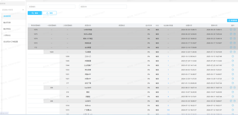Select the iot快手自卖 channel name cell
The height and width of the screenshot is (115, 238).
pyautogui.click(x=88, y=30)
